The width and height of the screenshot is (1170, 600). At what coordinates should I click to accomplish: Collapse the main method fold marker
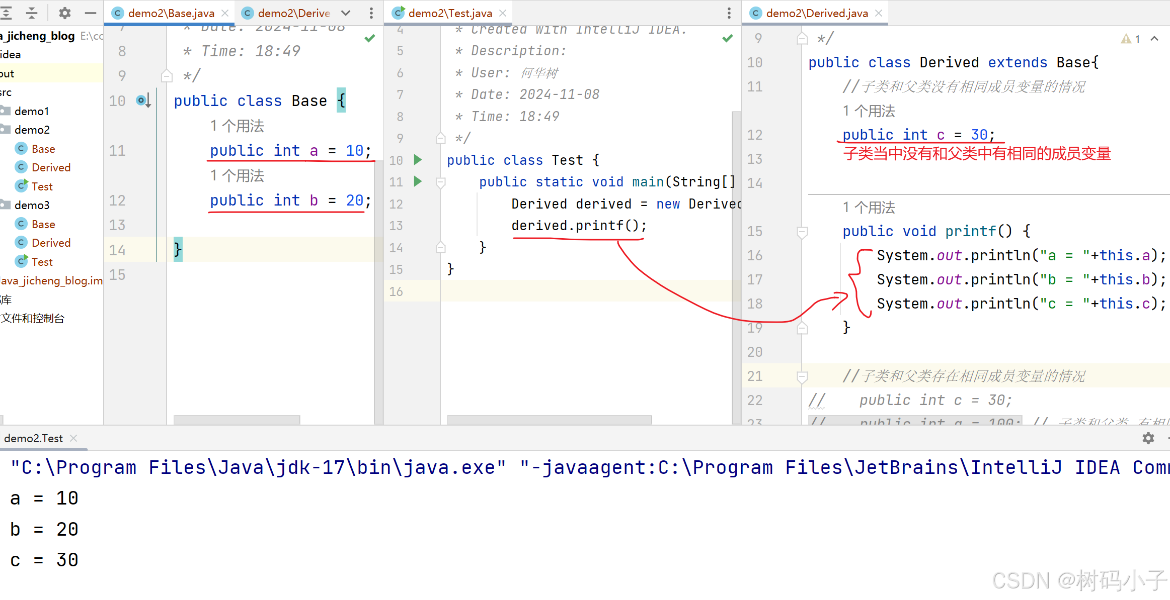point(441,182)
